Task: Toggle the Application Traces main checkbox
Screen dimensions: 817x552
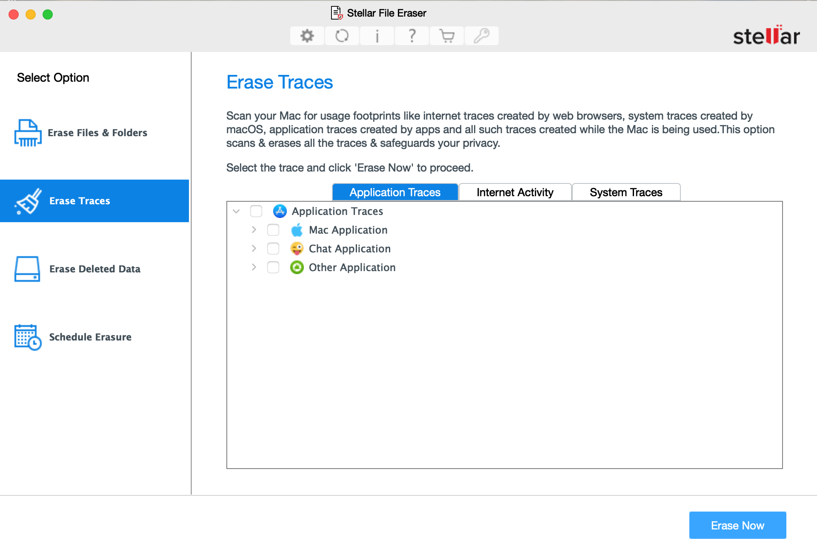Action: click(257, 212)
